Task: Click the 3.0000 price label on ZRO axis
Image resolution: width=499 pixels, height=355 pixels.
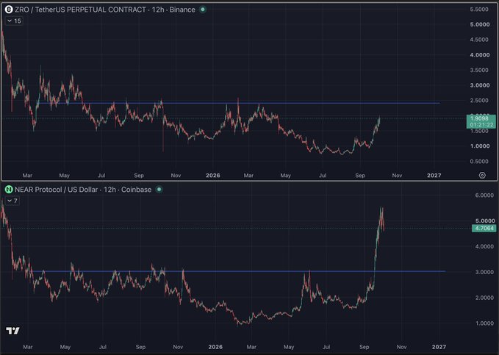Action: click(480, 85)
